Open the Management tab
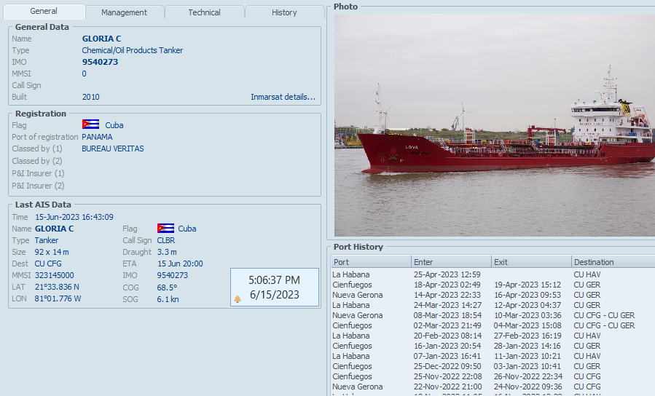The image size is (655, 396). coord(124,12)
